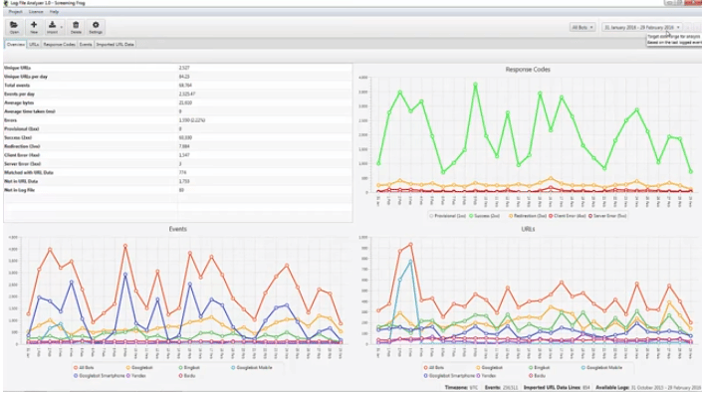Click the Matched with URL Data row
703x393 pixels.
[x=178, y=172]
